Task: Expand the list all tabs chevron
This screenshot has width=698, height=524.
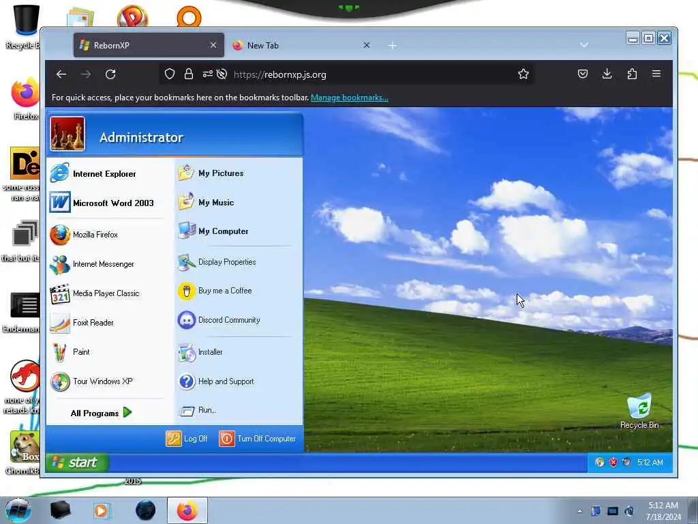Action: (x=584, y=45)
